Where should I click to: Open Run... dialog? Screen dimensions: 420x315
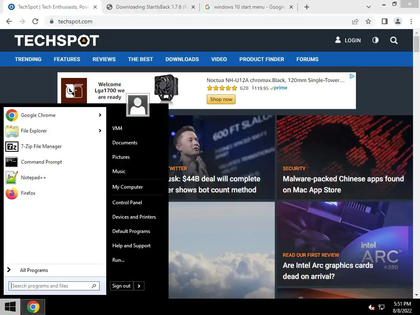pos(119,260)
